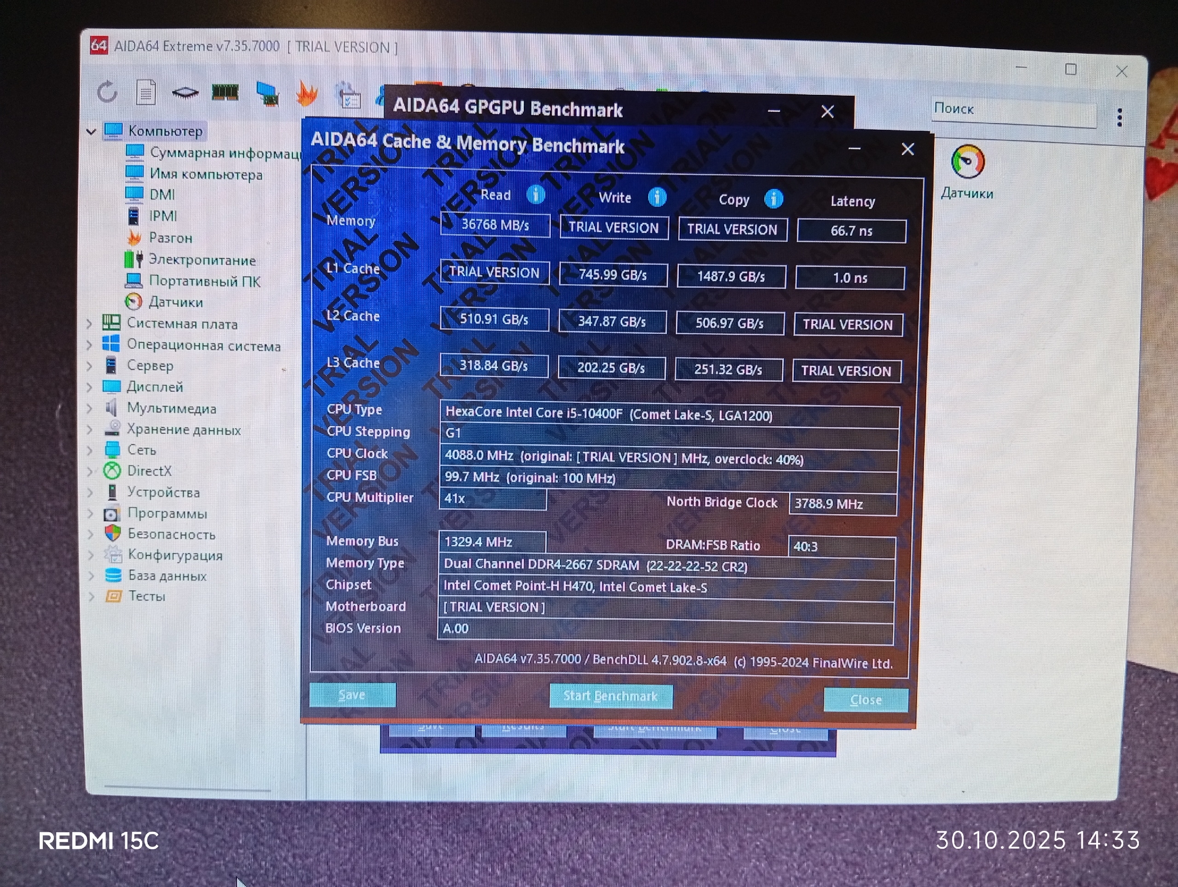1178x887 pixels.
Task: Collapse the Компьютер tree node
Action: [x=92, y=131]
